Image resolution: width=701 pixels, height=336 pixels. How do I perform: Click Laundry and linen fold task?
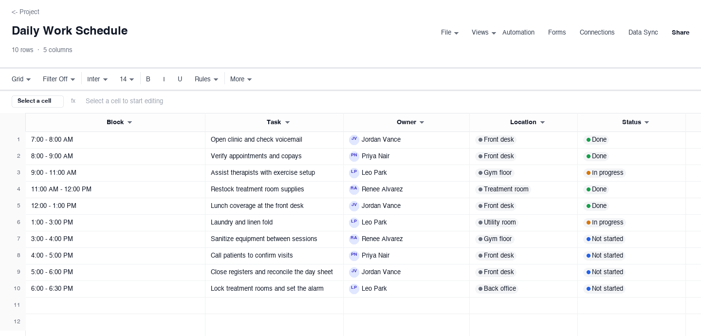[x=241, y=223]
